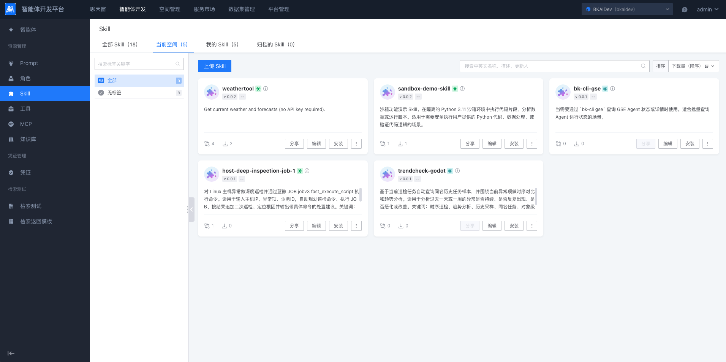Click host-deep-inspection-job-1 description scrollbar
The width and height of the screenshot is (726, 362).
pos(361,195)
